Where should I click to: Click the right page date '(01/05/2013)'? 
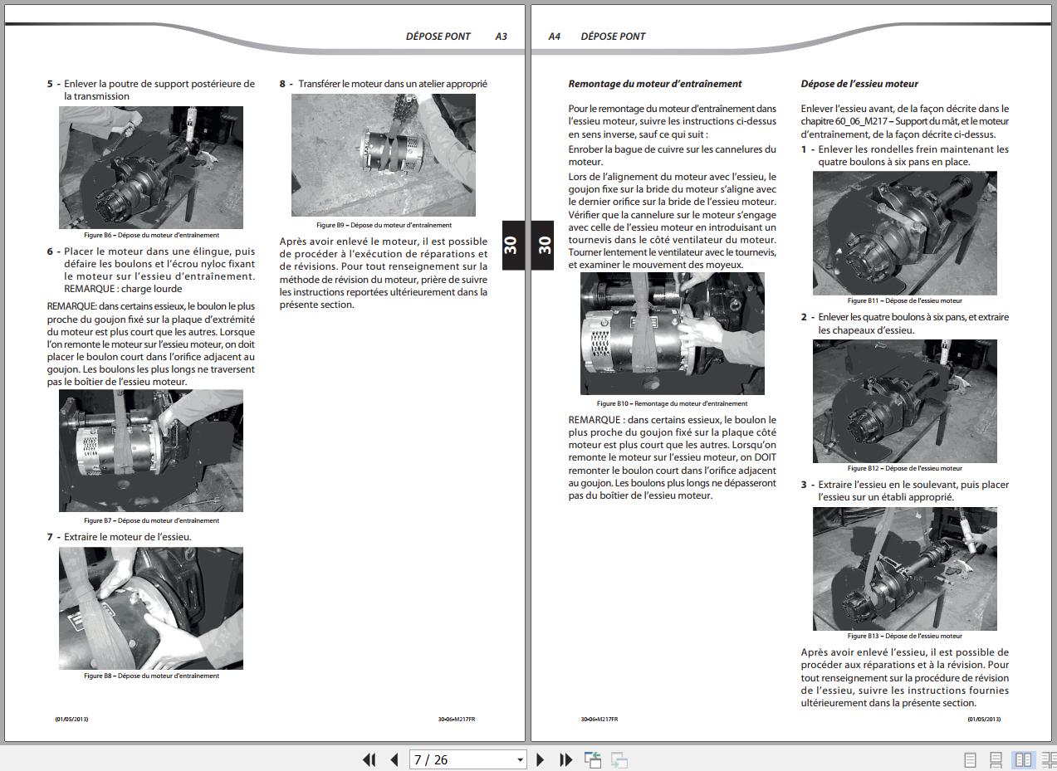(984, 719)
